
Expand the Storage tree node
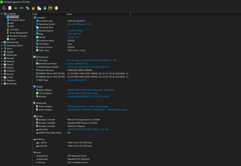[x=2, y=58]
